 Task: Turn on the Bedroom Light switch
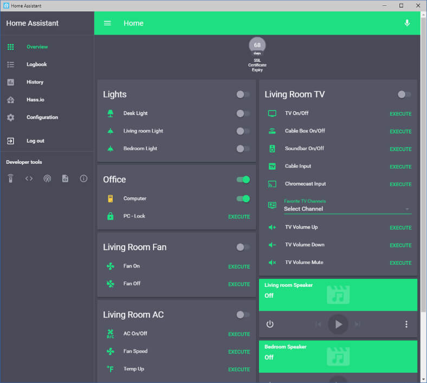(x=243, y=149)
